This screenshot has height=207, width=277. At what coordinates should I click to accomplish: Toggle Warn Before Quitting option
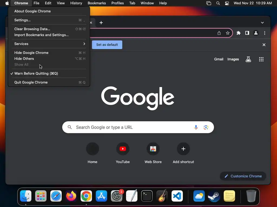pos(49,73)
